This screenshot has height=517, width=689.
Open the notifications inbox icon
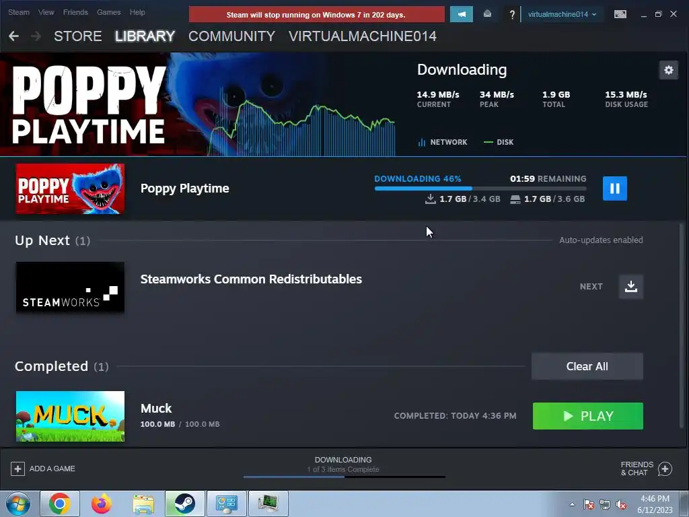coord(487,14)
